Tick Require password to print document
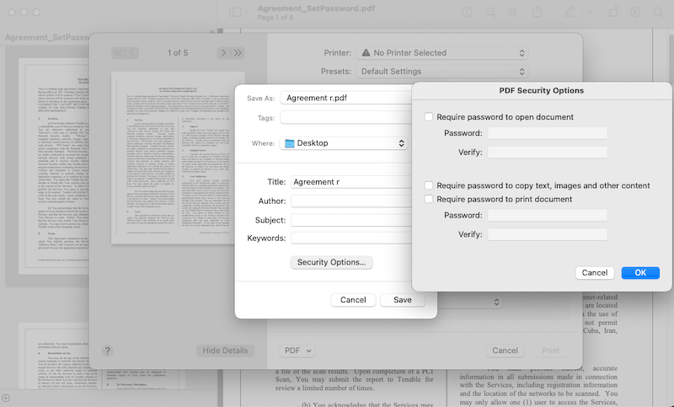Image resolution: width=674 pixels, height=407 pixels. pyautogui.click(x=429, y=199)
